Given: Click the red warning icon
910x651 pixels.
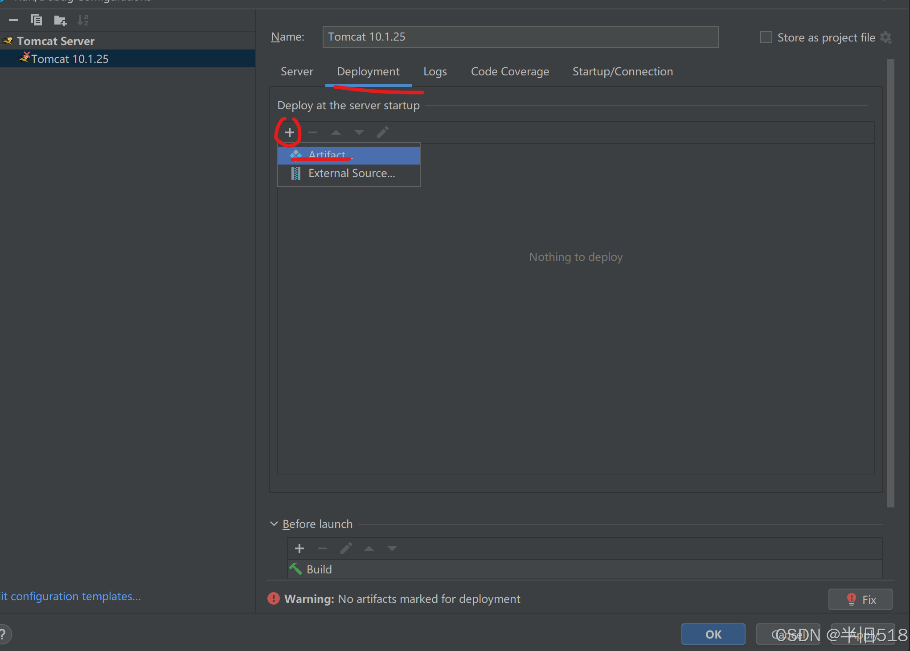Looking at the screenshot, I should pos(273,599).
